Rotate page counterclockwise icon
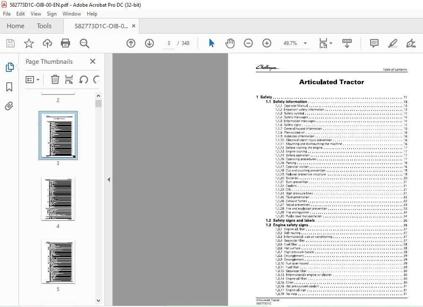The height and width of the screenshot is (307, 423). (84, 80)
